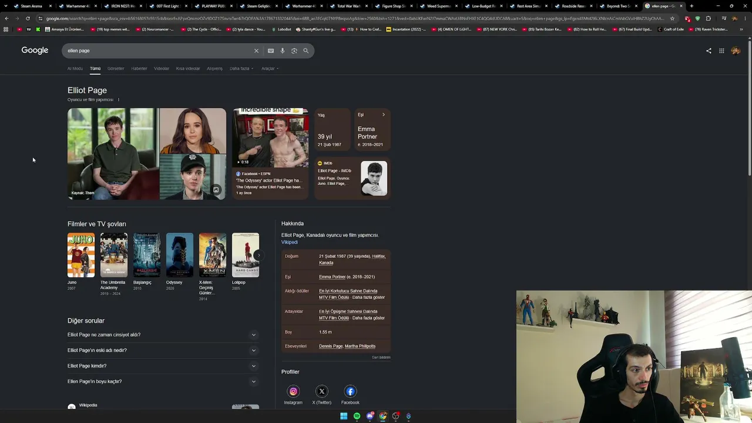752x423 pixels.
Task: Open the Windows Start menu
Action: (x=344, y=416)
